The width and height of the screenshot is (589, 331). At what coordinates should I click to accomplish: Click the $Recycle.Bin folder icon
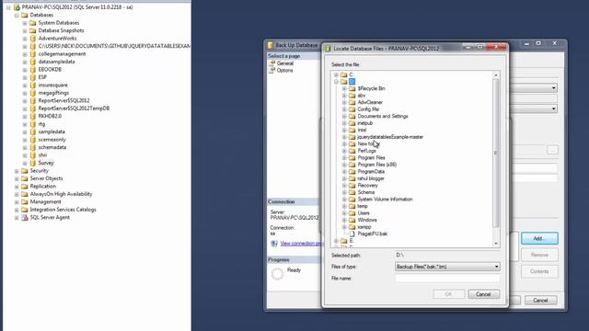[x=352, y=88]
